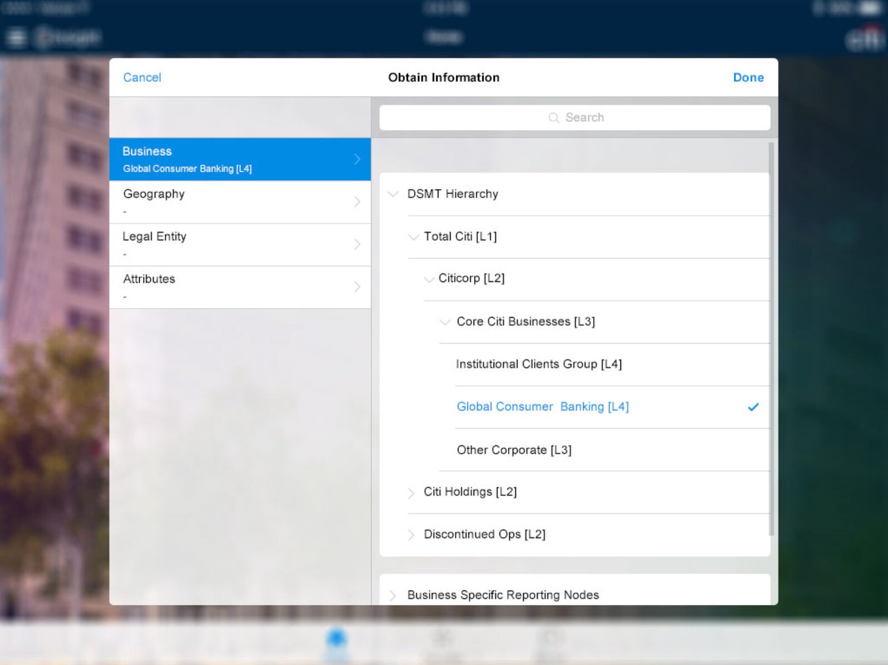
Task: Expand the Discontinued Ops [L2] node
Action: 411,535
